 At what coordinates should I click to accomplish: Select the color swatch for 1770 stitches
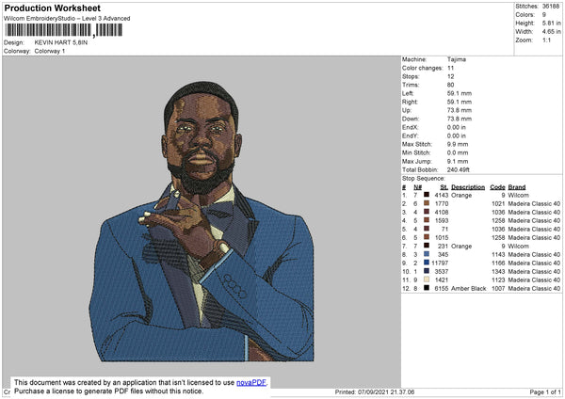pos(427,203)
